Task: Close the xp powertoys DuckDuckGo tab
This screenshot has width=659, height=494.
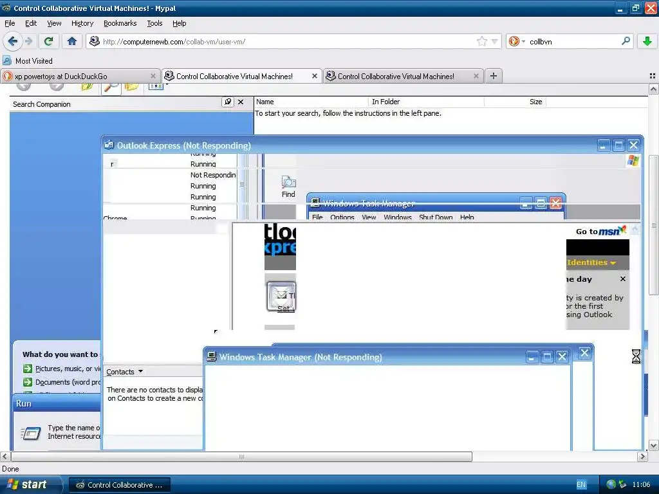Action: tap(153, 76)
